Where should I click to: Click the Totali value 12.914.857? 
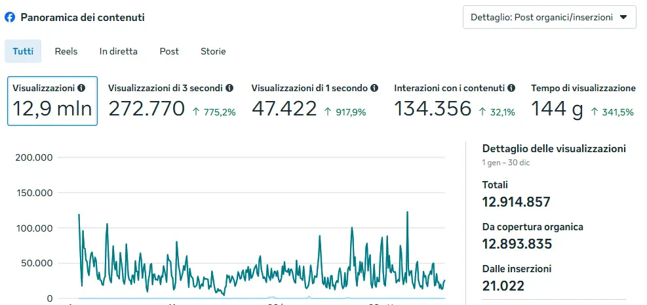[x=516, y=202]
